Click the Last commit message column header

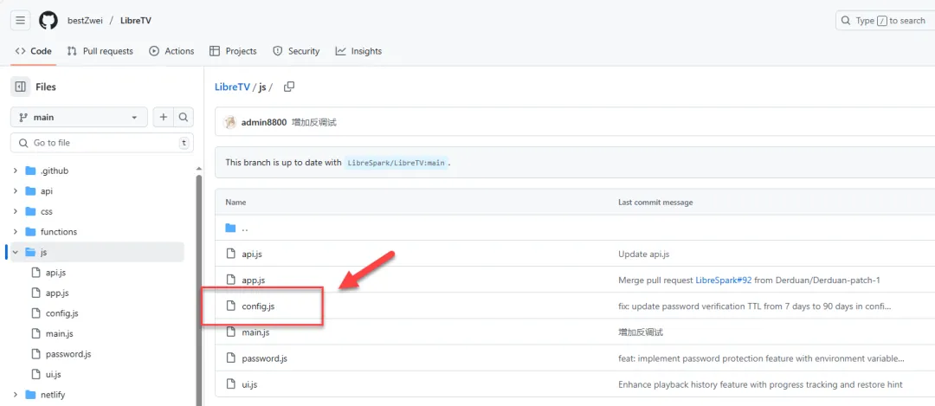(655, 203)
